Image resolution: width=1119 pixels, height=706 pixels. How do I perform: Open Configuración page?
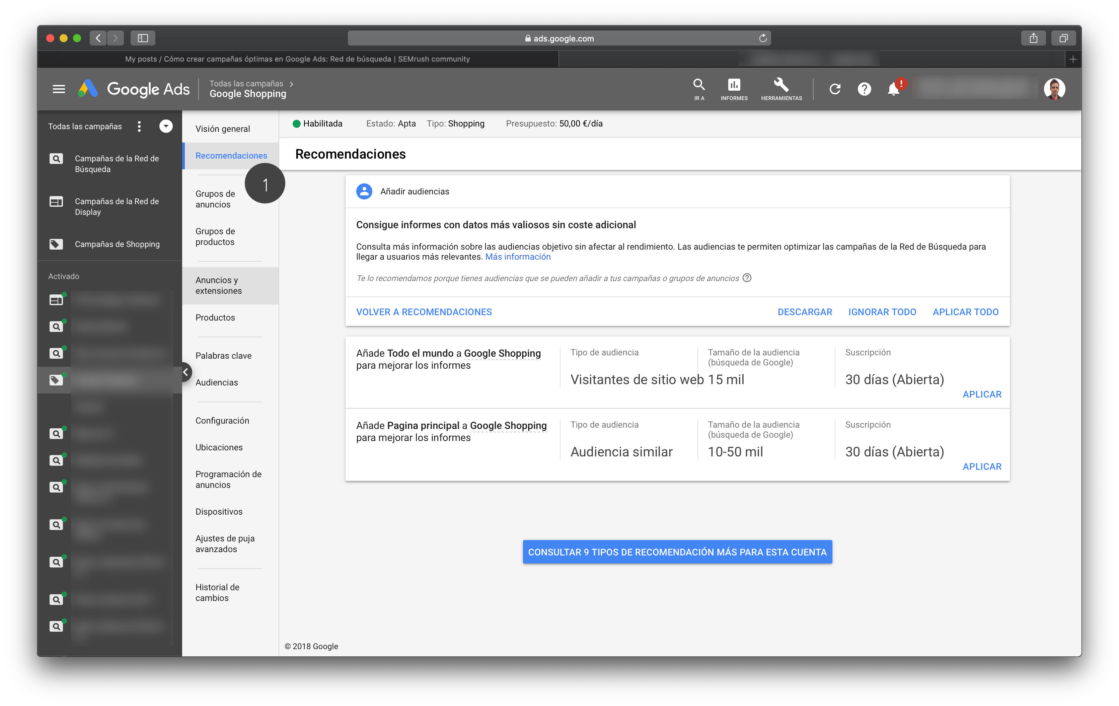(222, 420)
